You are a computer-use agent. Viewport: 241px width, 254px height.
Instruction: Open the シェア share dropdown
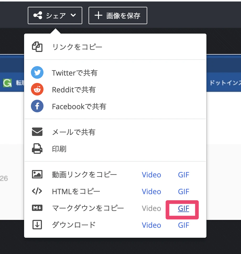tap(55, 15)
